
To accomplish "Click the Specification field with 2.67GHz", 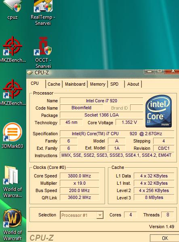I will click(x=117, y=134).
